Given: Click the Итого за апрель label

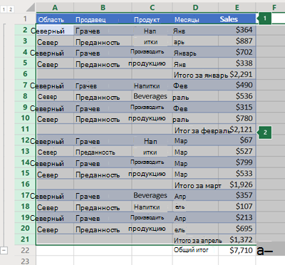Looking at the screenshot, I should tap(197, 241).
